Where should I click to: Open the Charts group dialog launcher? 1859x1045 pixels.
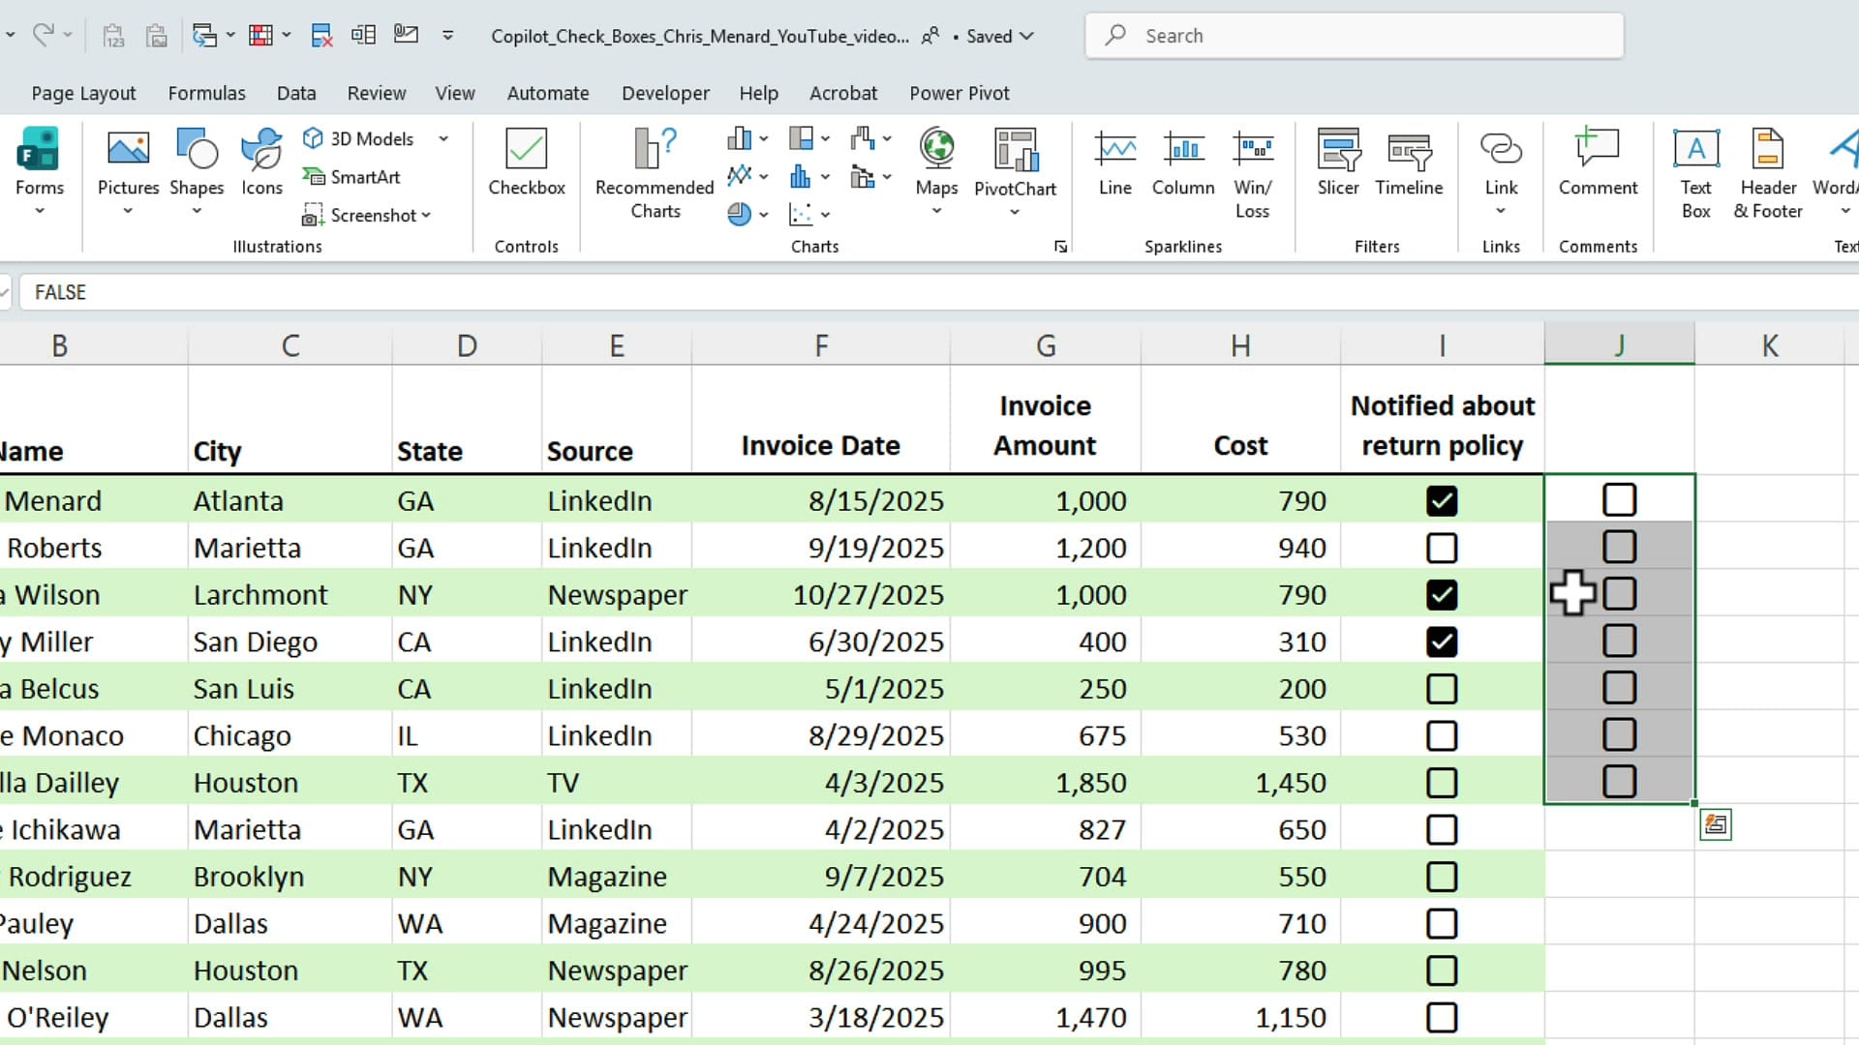(1060, 247)
